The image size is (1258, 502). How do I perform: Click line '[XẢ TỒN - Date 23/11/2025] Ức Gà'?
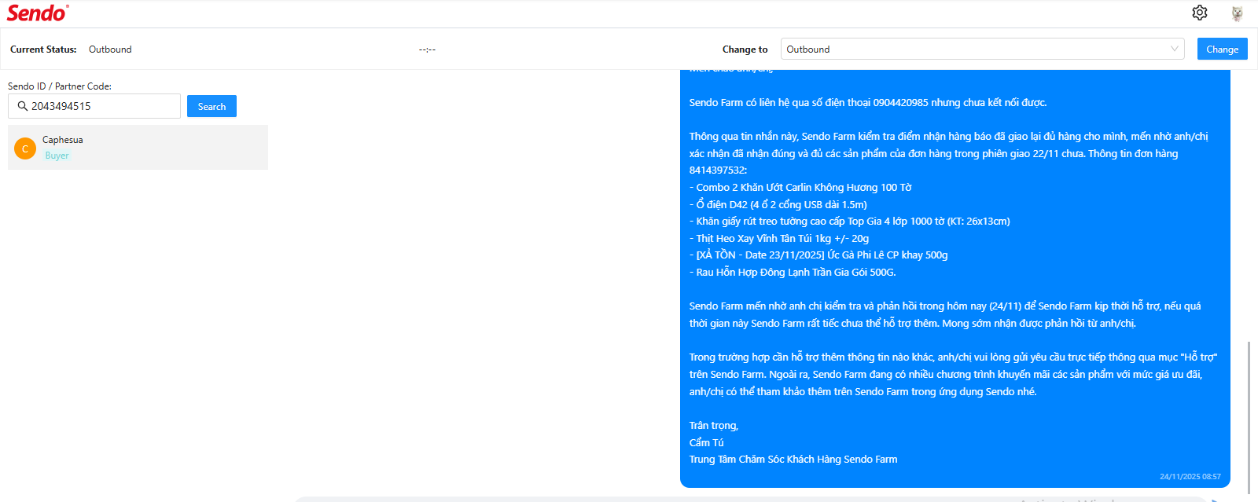pos(818,255)
